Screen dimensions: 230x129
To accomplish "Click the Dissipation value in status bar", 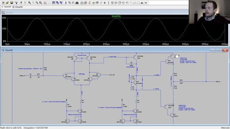I will click(36, 128).
